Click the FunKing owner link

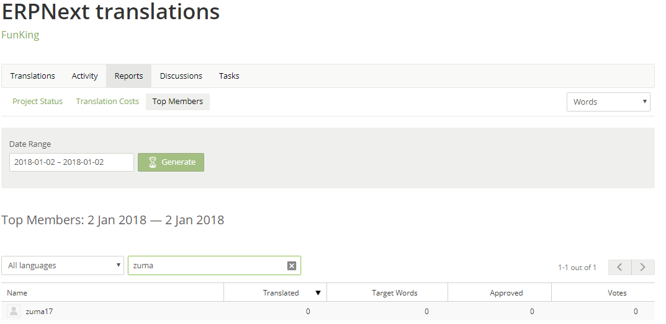(20, 35)
